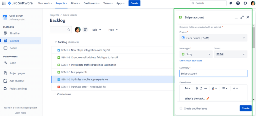Open the Issue type Story dropdown
The height and width of the screenshot is (116, 256).
point(196,54)
